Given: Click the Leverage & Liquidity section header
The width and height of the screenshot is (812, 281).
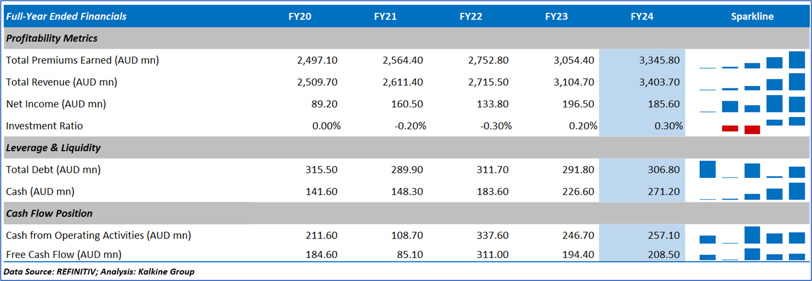Looking at the screenshot, I should (x=53, y=148).
